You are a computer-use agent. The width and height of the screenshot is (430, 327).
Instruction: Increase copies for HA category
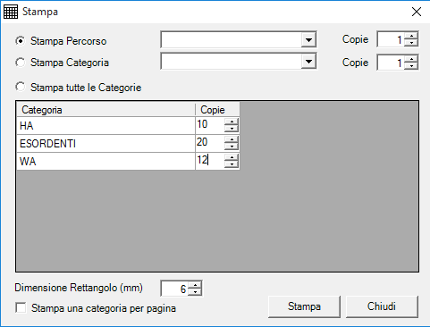click(232, 122)
